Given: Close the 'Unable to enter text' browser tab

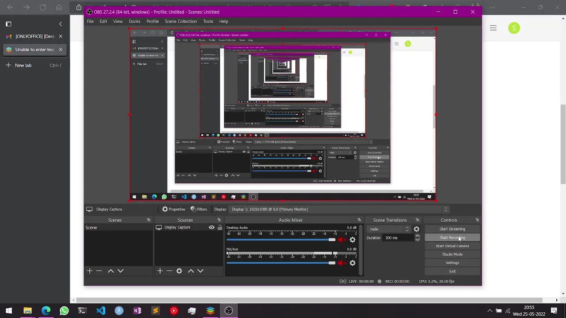Looking at the screenshot, I should pos(61,49).
